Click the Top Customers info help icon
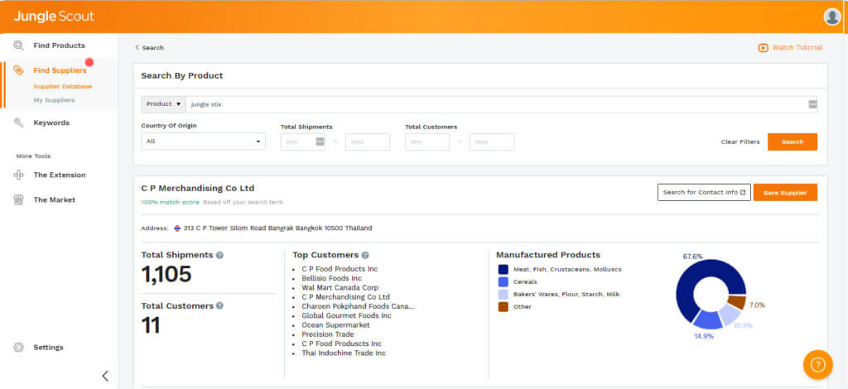848x389 pixels. [365, 255]
